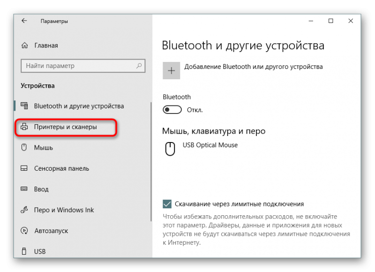
Task: Click the USB icon in sidebar
Action: [x=24, y=251]
